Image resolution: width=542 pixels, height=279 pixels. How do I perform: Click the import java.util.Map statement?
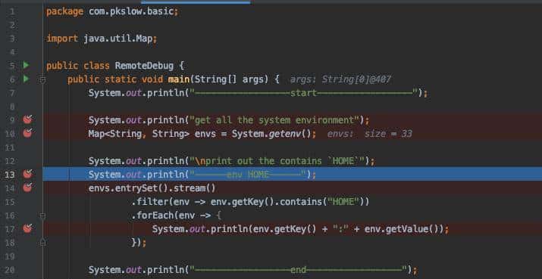pos(102,39)
